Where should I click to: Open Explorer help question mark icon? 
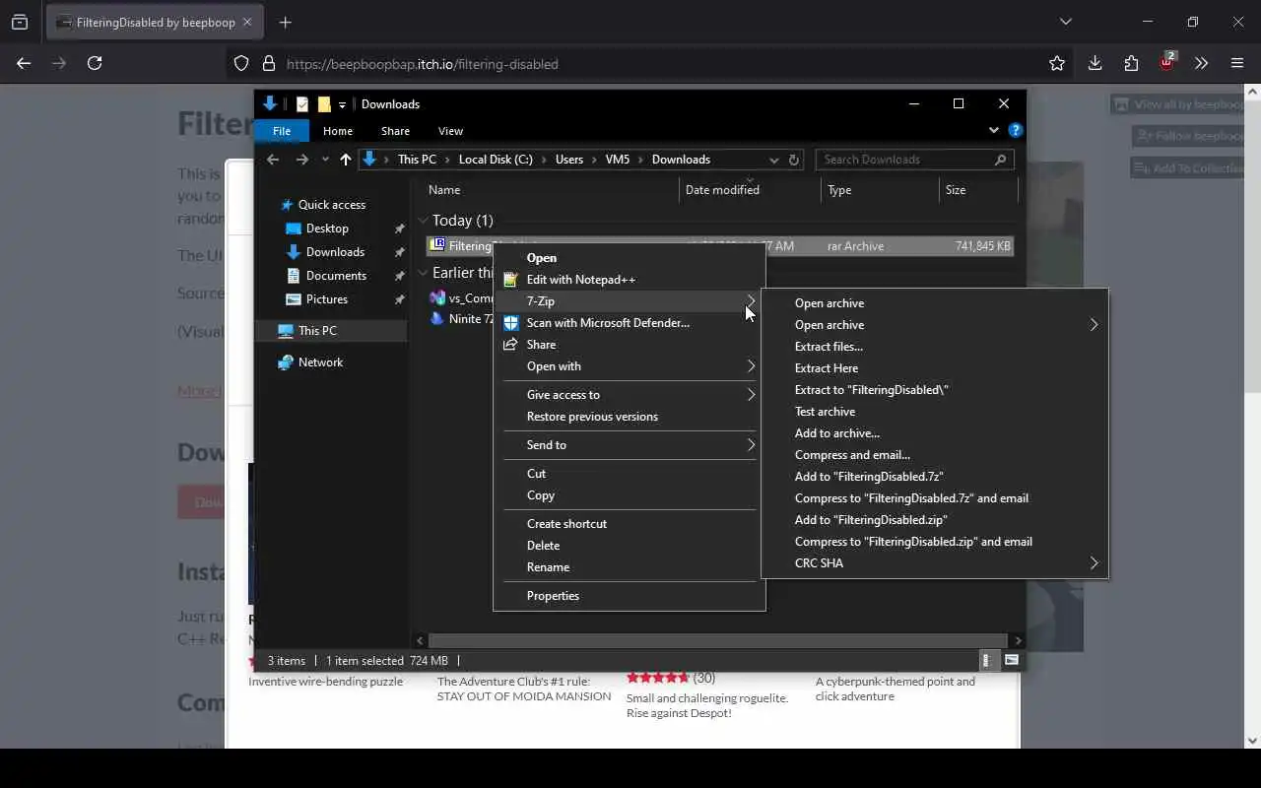tap(1016, 130)
